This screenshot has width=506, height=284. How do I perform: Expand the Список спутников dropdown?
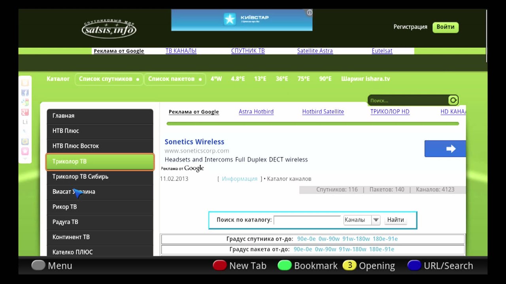[x=109, y=79]
